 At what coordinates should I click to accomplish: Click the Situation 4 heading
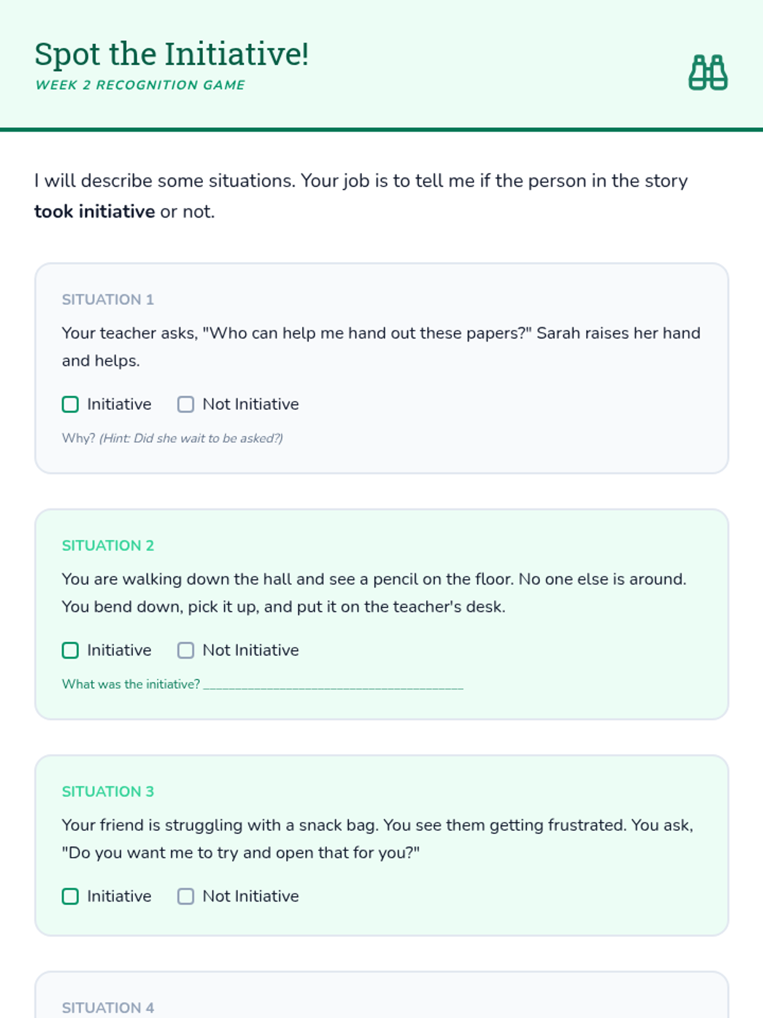pos(107,1008)
